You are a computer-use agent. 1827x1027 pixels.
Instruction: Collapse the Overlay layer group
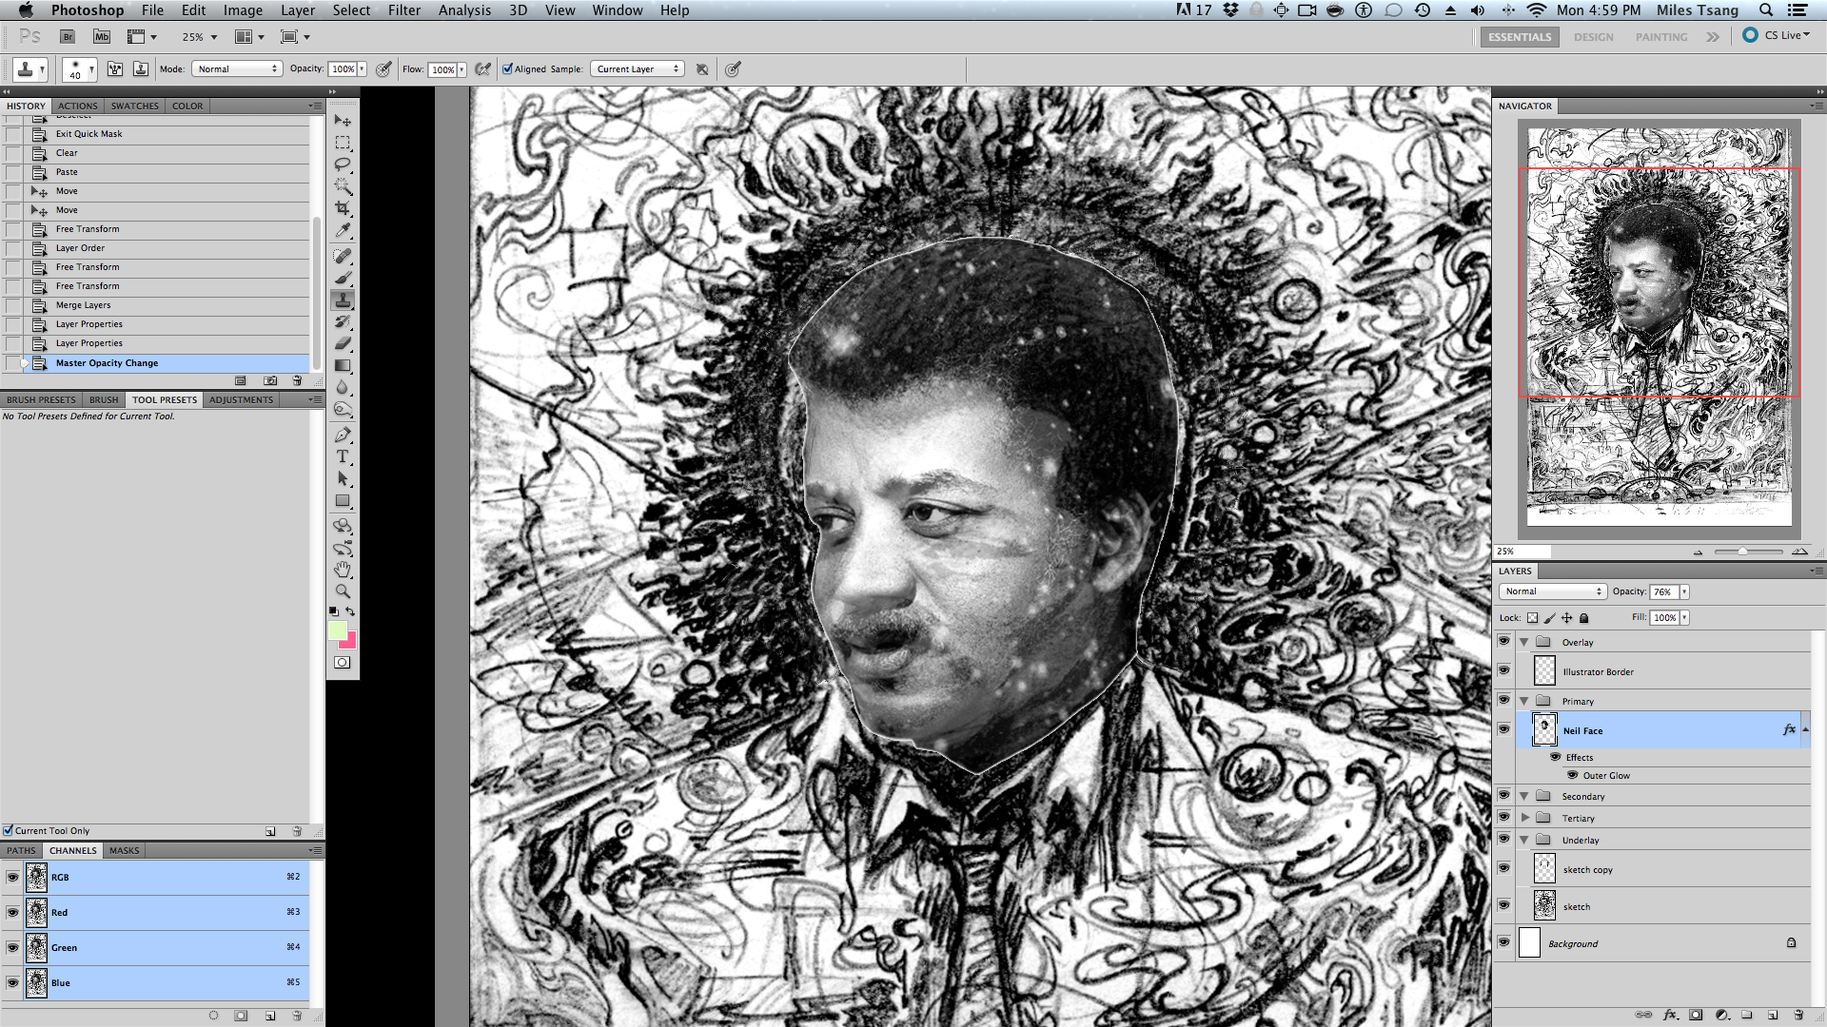pos(1524,642)
